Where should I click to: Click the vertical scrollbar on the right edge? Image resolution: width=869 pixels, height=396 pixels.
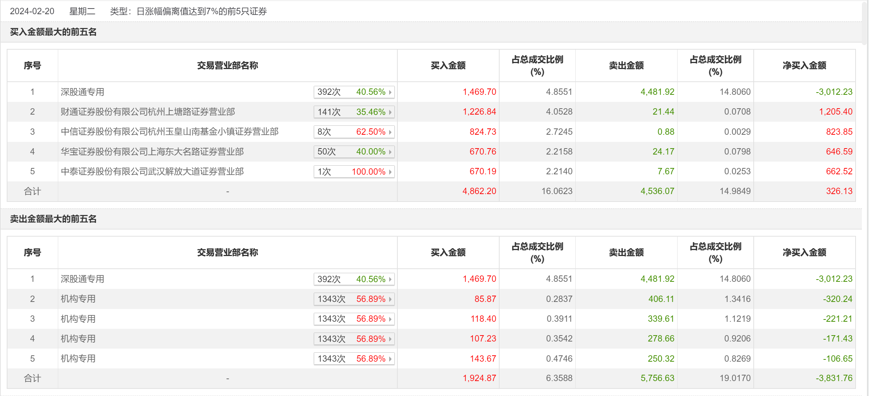pyautogui.click(x=865, y=22)
